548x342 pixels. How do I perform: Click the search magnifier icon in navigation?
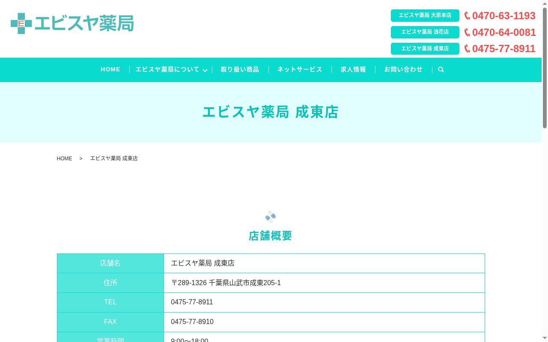(x=441, y=70)
